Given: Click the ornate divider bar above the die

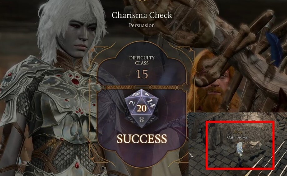Looking at the screenshot, I should pyautogui.click(x=142, y=87).
